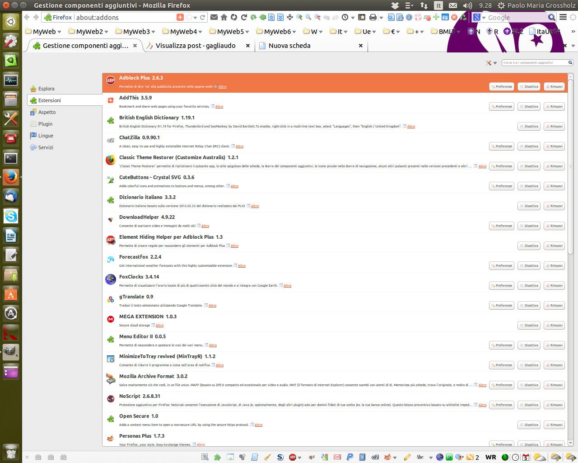Viewport: 578px width, 463px height.
Task: Click the PayPal icon in the bottom add-on bar
Action: (350, 457)
